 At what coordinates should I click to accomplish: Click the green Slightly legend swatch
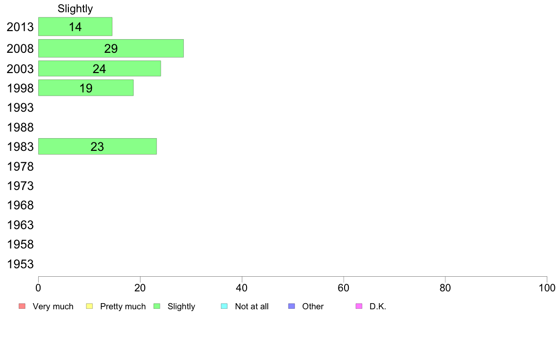point(157,306)
